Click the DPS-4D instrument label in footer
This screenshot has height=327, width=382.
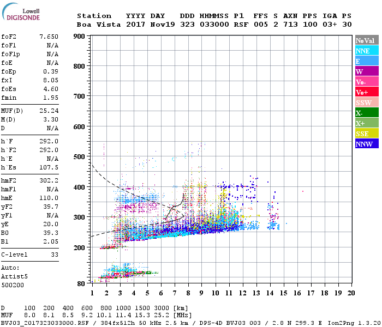(211, 323)
